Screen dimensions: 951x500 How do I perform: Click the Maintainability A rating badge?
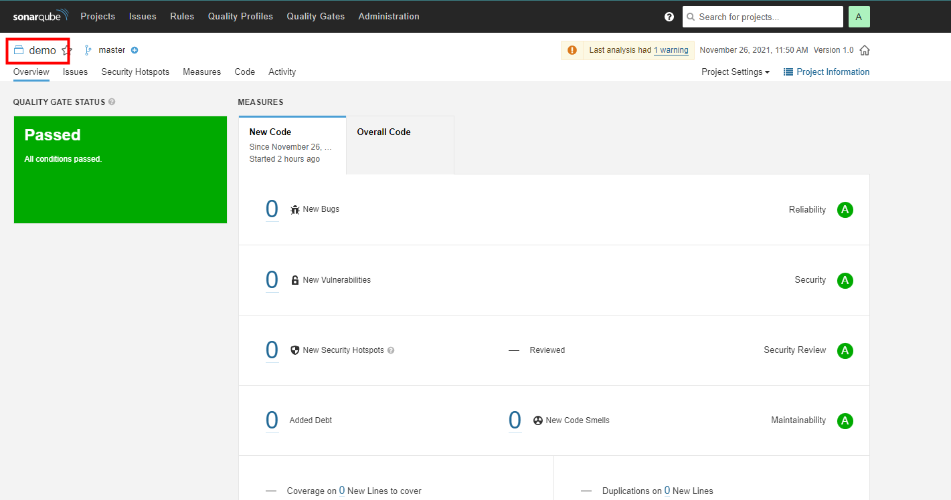click(x=845, y=421)
